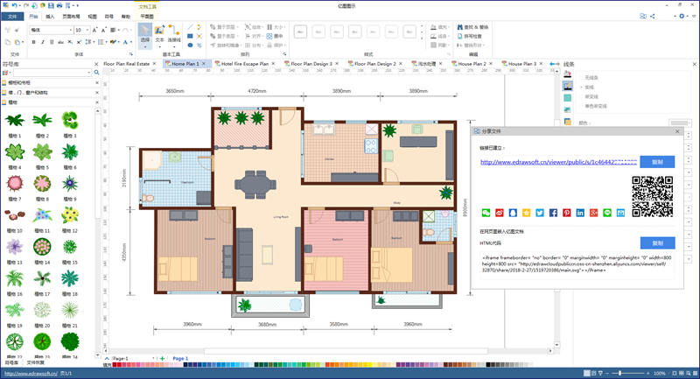
Task: Share via Weibo icon in share dialog
Action: [x=499, y=213]
